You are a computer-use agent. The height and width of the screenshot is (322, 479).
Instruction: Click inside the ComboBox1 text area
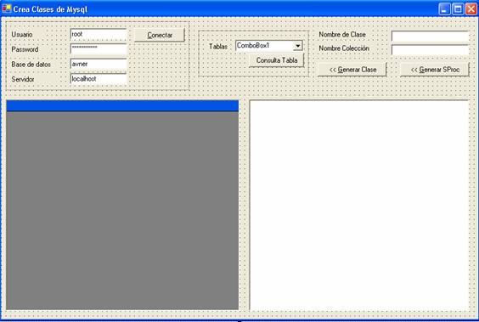pyautogui.click(x=264, y=46)
